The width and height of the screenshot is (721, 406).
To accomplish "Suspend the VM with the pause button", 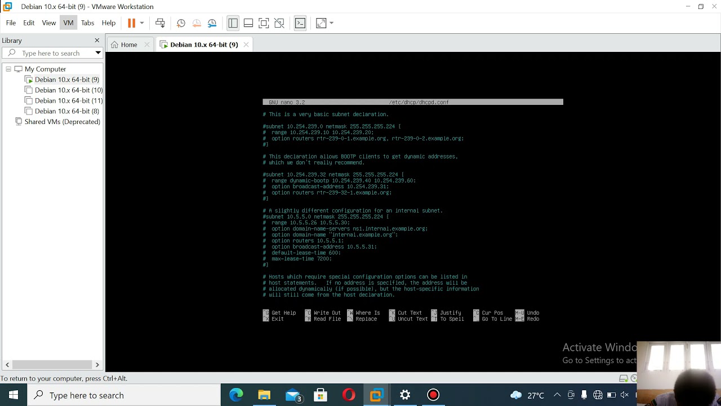I will [131, 23].
